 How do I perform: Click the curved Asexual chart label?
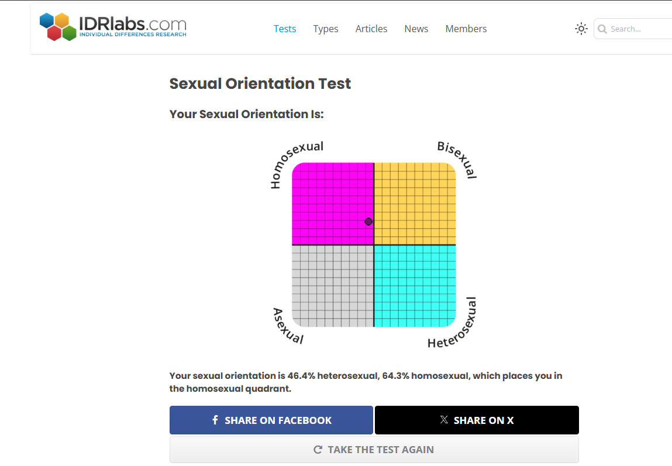click(288, 326)
